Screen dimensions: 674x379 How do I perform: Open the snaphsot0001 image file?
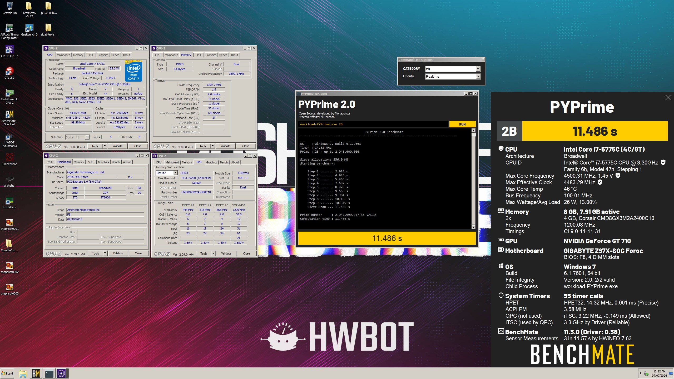(9, 224)
